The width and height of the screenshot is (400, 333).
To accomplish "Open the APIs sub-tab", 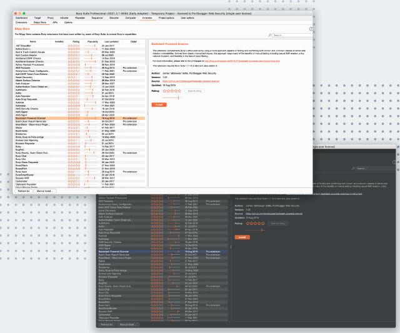I will pyautogui.click(x=55, y=22).
